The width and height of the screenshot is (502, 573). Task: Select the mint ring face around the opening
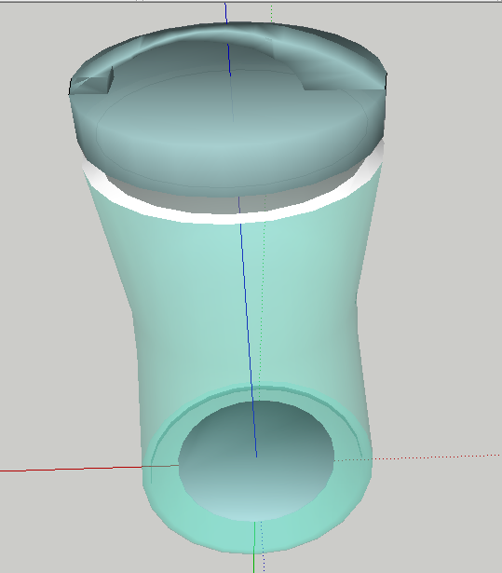[x=256, y=536]
